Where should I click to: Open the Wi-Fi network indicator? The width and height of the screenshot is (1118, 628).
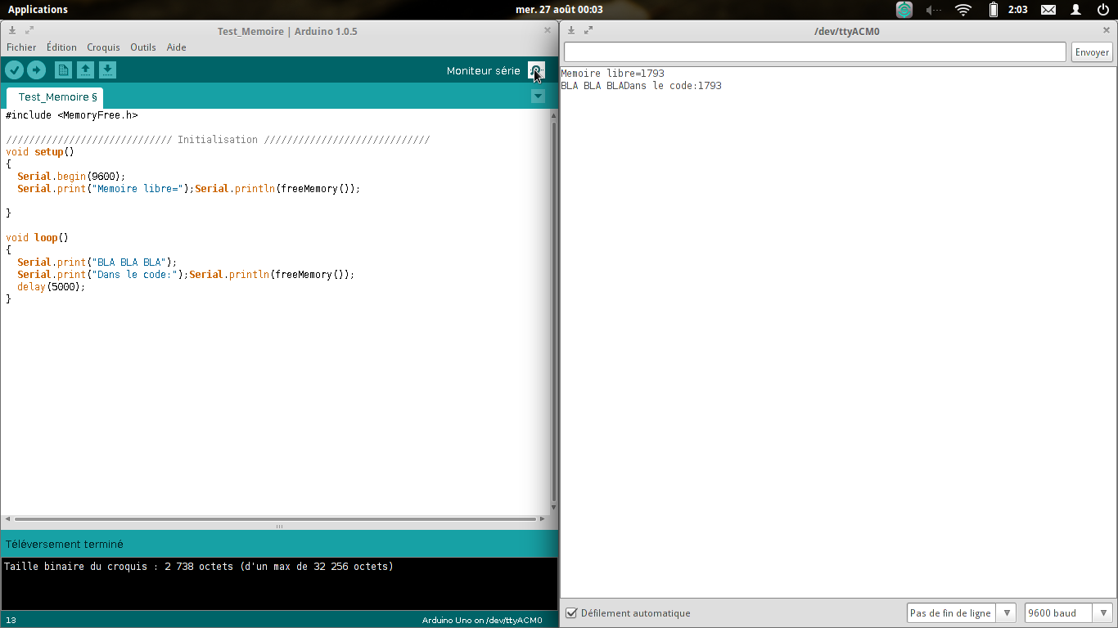[x=963, y=10]
